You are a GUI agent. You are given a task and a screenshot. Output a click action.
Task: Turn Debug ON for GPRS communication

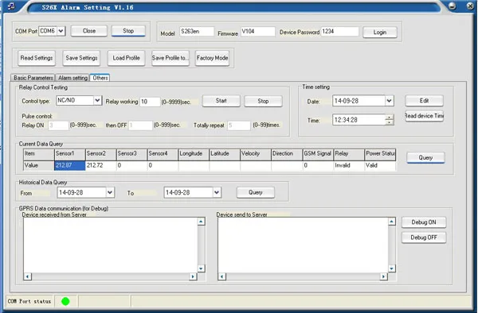click(x=424, y=222)
